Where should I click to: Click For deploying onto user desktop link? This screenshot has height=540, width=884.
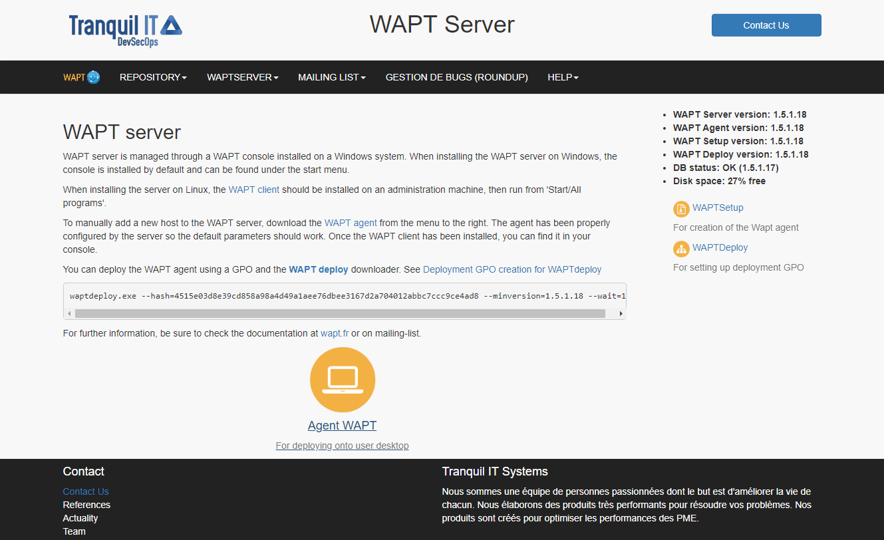342,446
